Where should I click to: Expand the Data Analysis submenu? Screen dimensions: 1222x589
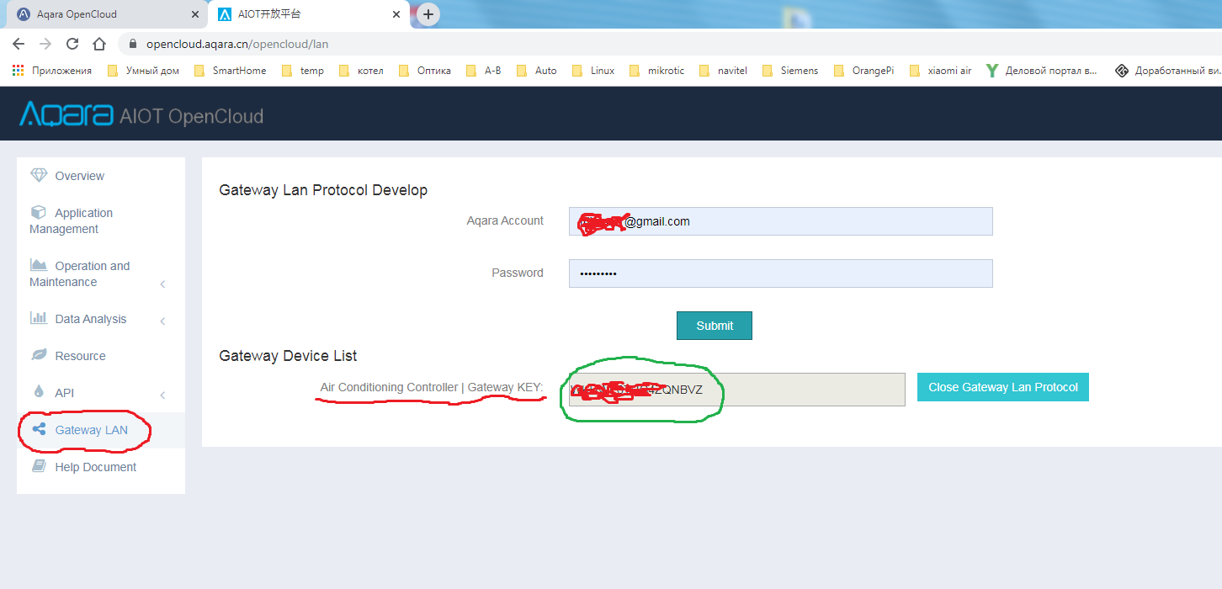click(162, 319)
